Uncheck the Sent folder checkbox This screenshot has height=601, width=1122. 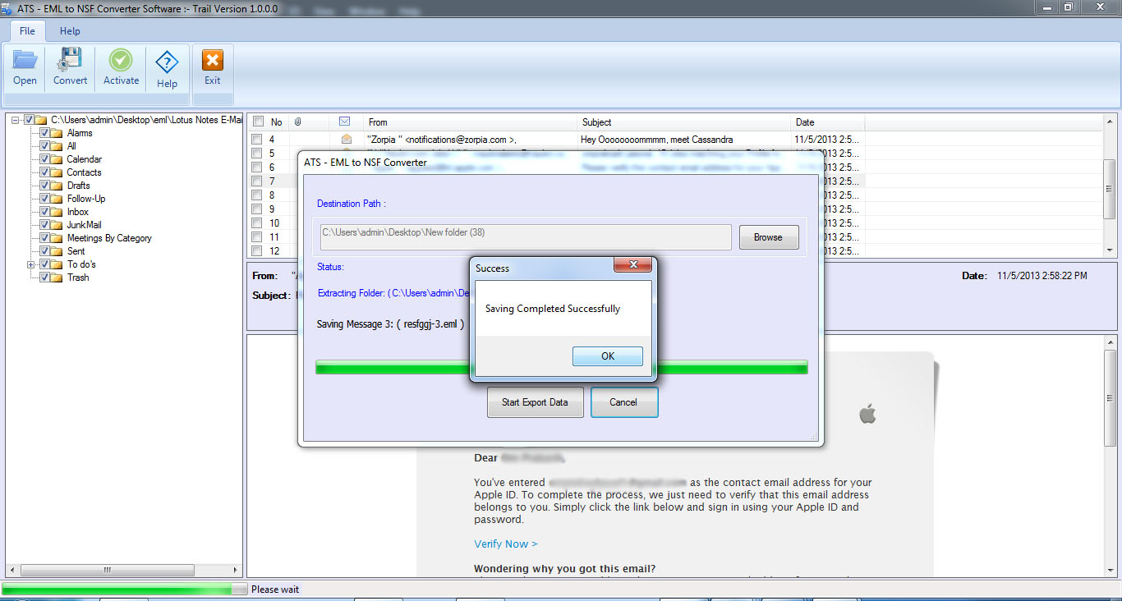point(45,251)
